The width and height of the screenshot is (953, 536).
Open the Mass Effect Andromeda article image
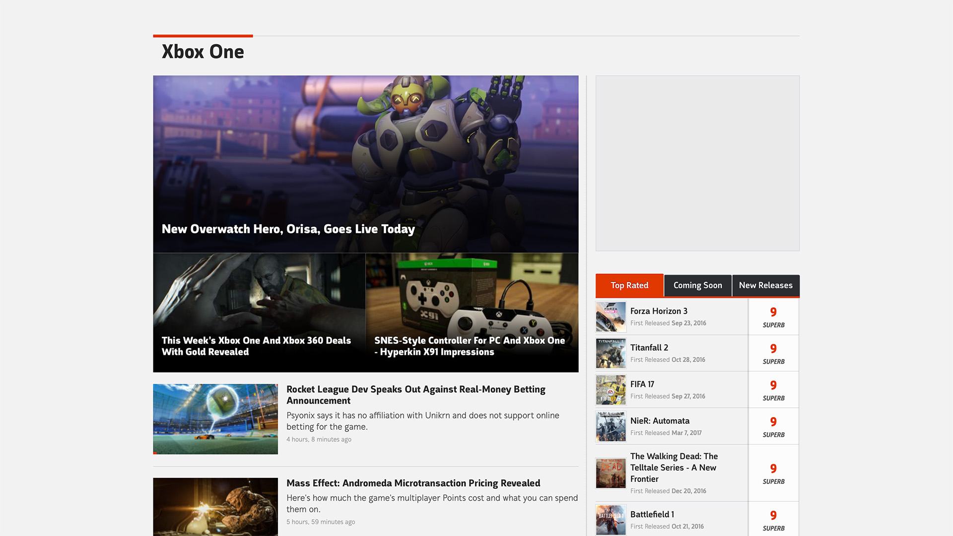coord(215,506)
